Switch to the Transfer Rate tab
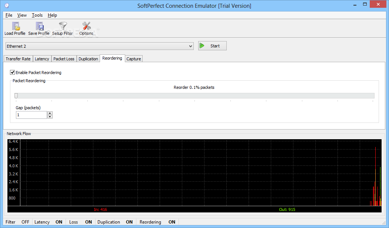 point(18,59)
